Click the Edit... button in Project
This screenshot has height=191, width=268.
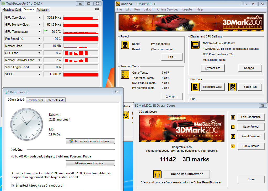172,57
